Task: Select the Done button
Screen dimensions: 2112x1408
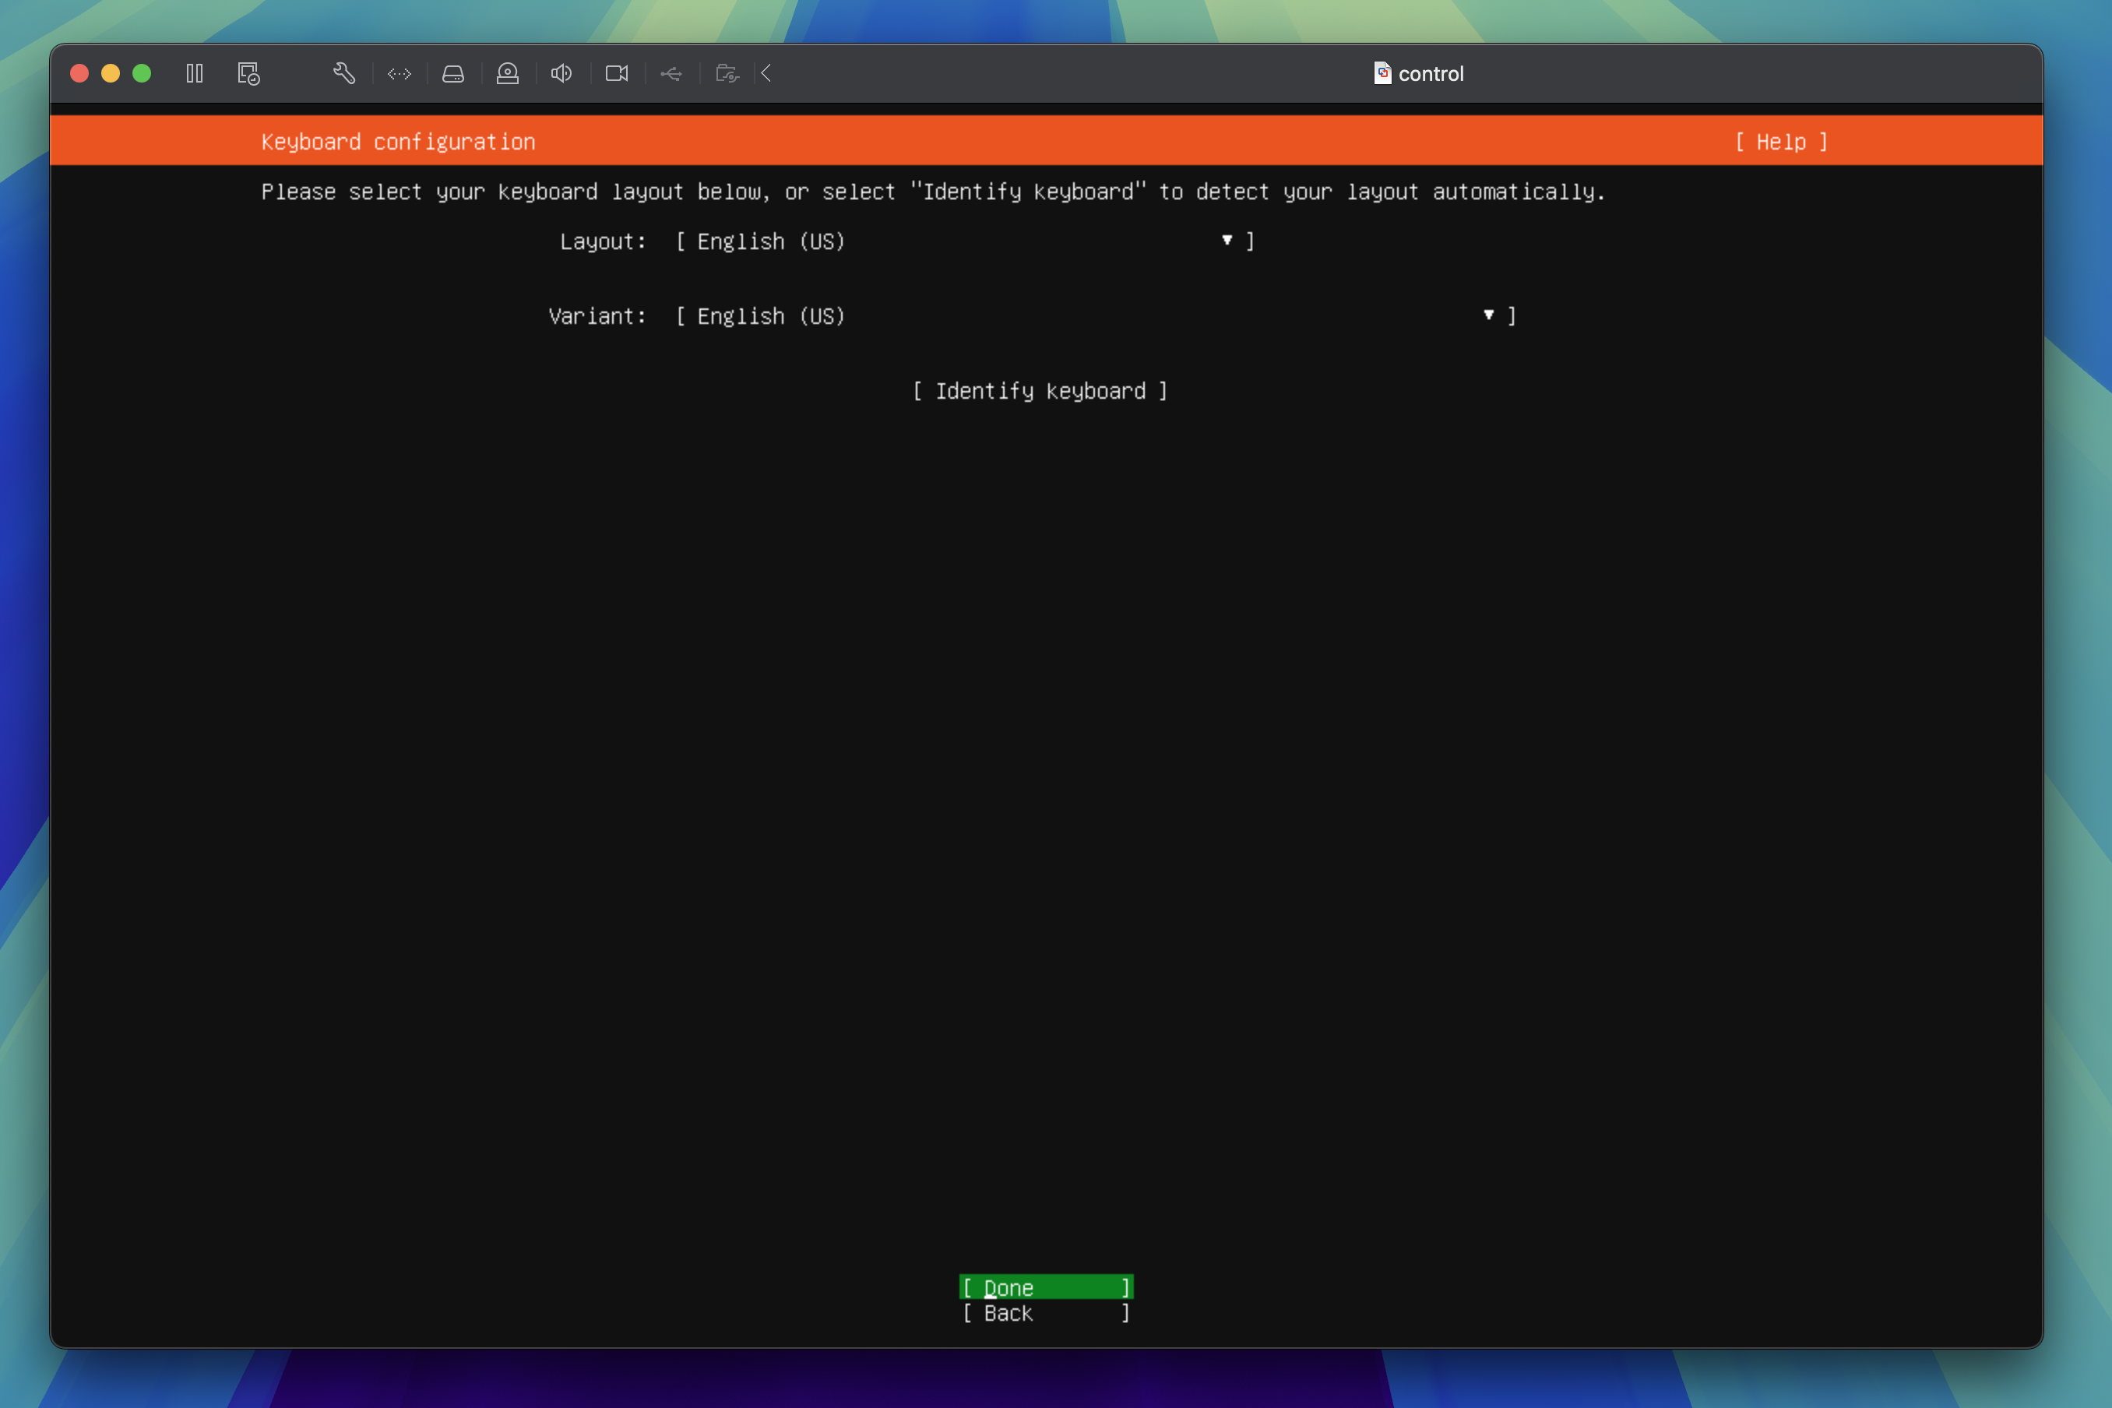Action: [1045, 1287]
